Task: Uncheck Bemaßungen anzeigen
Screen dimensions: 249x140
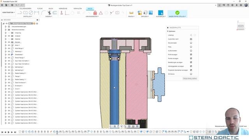Action: tap(191, 62)
